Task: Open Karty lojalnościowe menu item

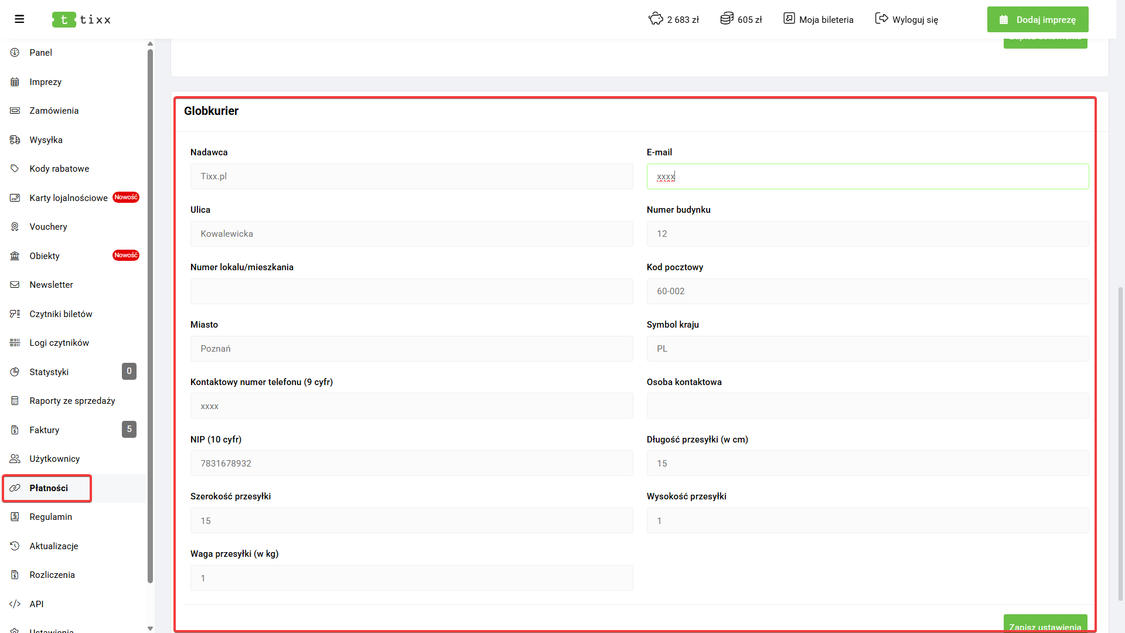Action: pyautogui.click(x=69, y=198)
